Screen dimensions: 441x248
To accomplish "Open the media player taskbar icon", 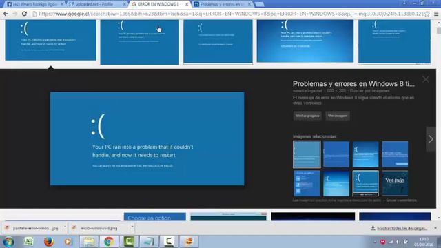I will pos(68,242).
